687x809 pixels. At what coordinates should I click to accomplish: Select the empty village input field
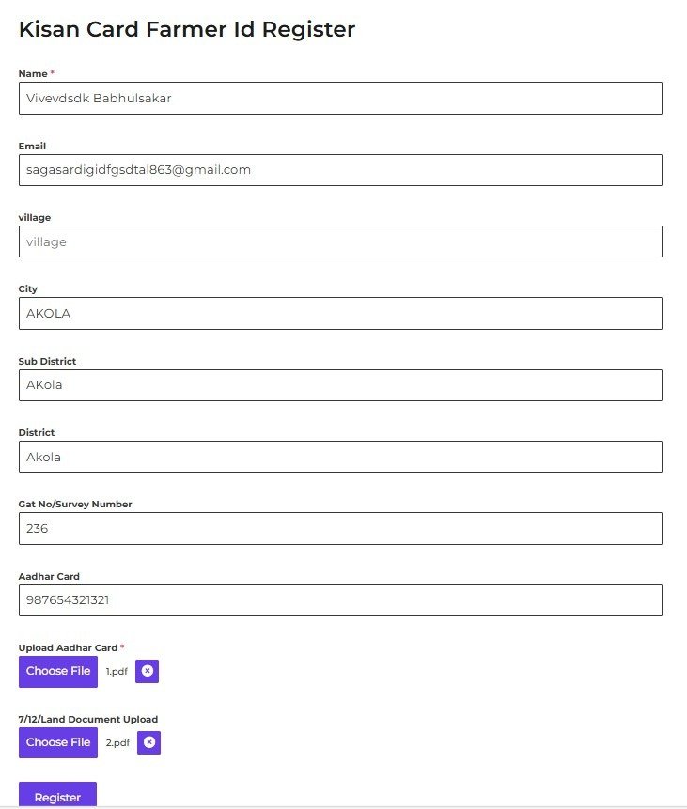tap(340, 241)
